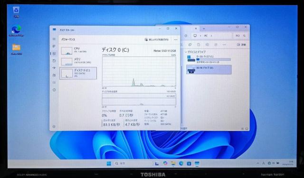Click the ディスク 0 (C:) heading text
The image size is (304, 178).
pyautogui.click(x=115, y=50)
